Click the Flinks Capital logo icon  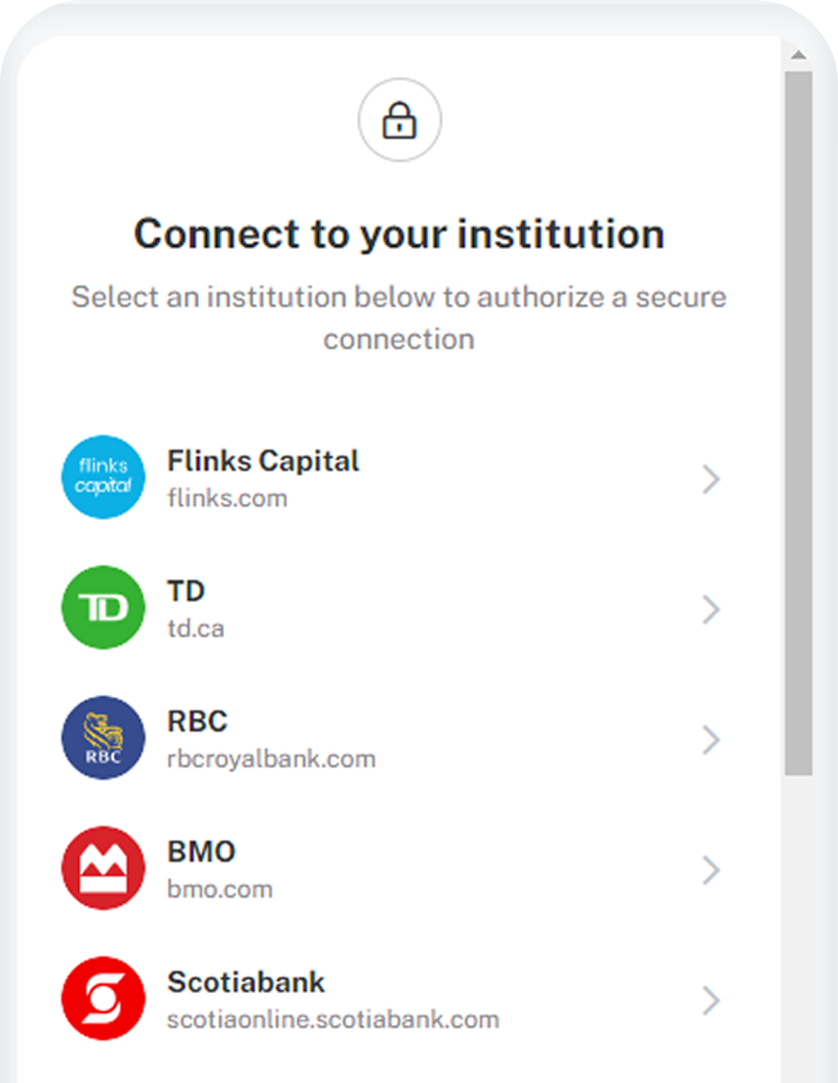click(x=103, y=477)
